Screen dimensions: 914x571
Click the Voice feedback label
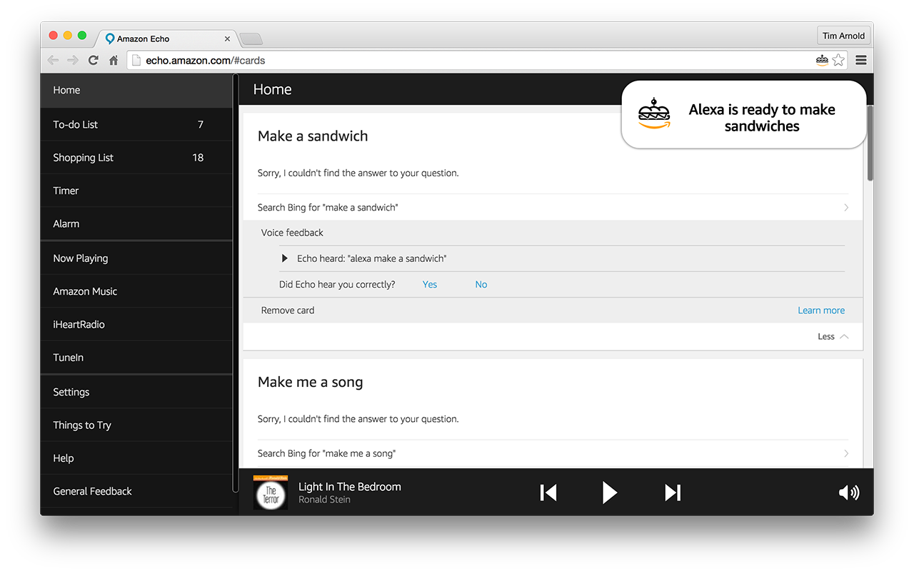[x=292, y=233]
